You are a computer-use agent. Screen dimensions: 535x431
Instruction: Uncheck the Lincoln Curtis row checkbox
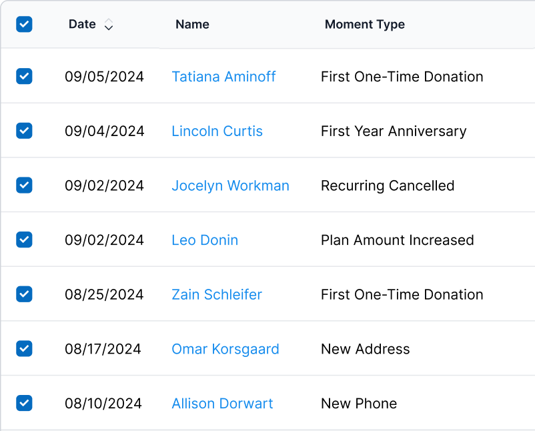tap(24, 131)
